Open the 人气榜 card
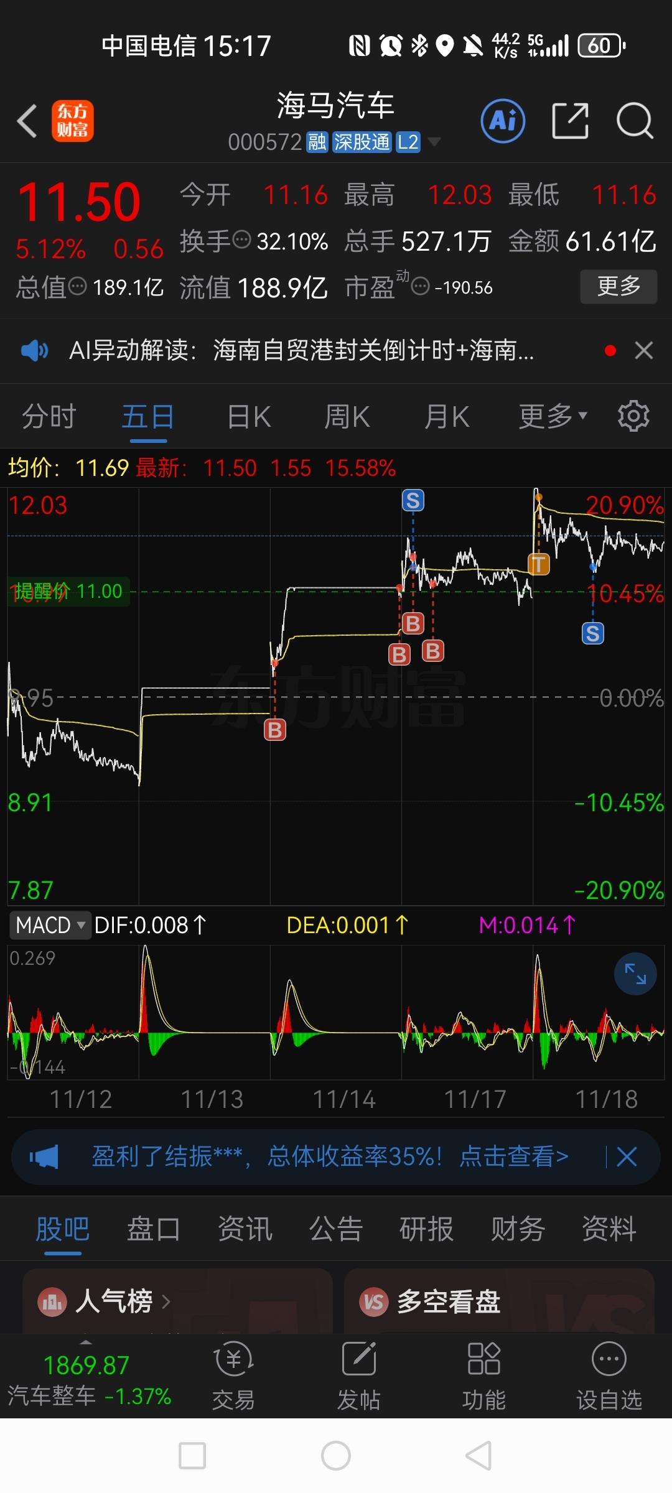Viewport: 672px width, 1493px height. (x=177, y=1301)
